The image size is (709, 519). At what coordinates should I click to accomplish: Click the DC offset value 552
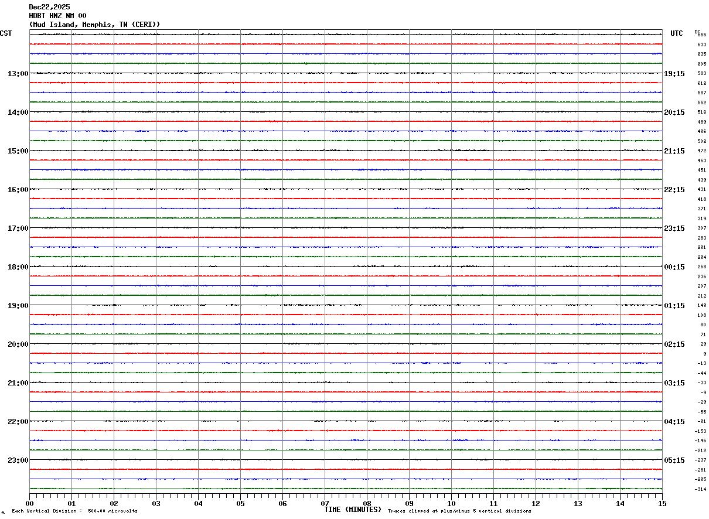(702, 103)
